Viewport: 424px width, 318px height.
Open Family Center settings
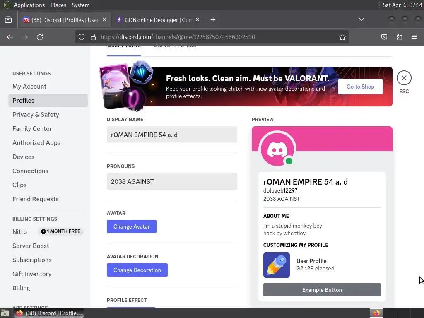pyautogui.click(x=48, y=128)
